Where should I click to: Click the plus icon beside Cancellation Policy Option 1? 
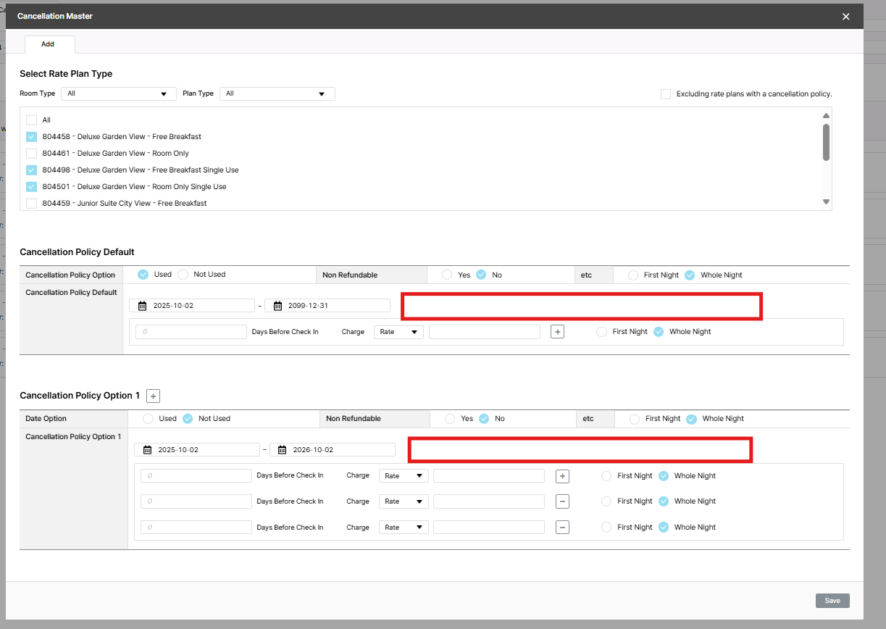pyautogui.click(x=153, y=396)
